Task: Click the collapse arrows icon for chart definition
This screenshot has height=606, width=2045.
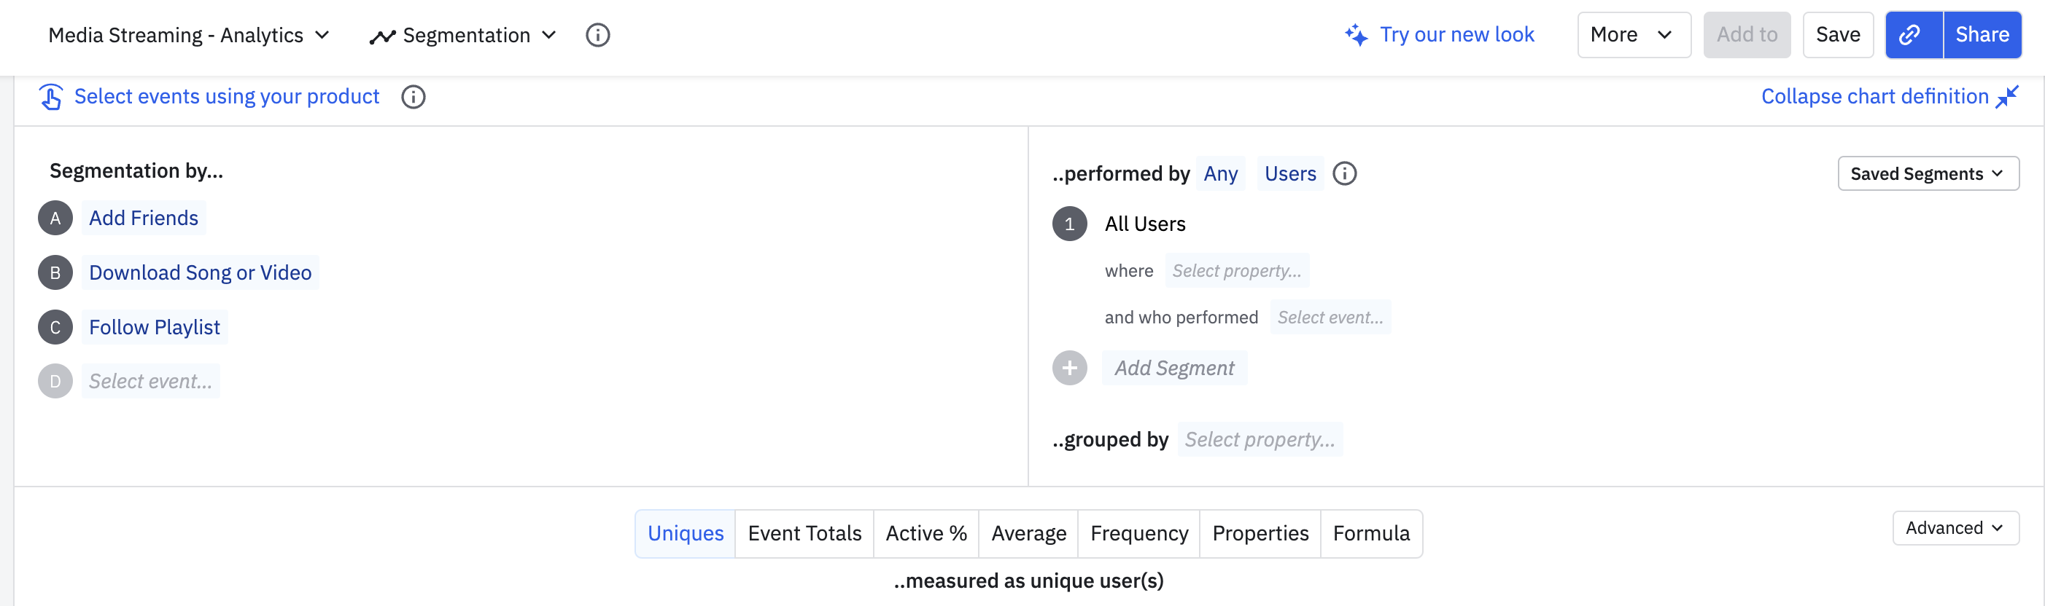Action: tap(2008, 97)
